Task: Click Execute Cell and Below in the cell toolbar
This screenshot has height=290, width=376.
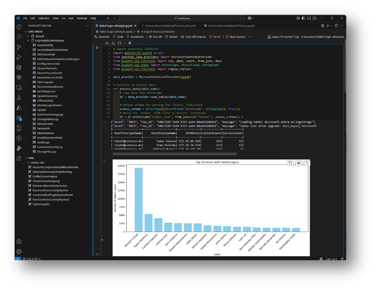Action: 113,43
